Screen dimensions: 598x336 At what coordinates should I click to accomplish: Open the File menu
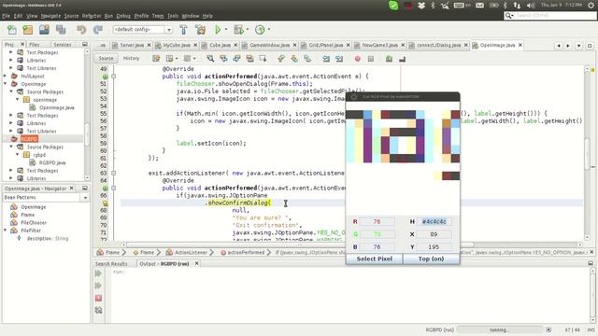coord(6,16)
